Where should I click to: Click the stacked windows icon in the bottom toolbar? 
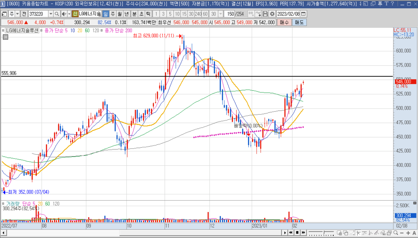click(x=346, y=233)
